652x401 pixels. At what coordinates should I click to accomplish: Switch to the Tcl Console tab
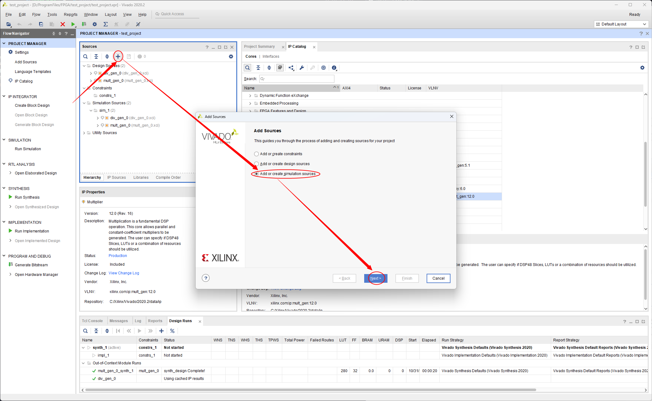pos(92,321)
